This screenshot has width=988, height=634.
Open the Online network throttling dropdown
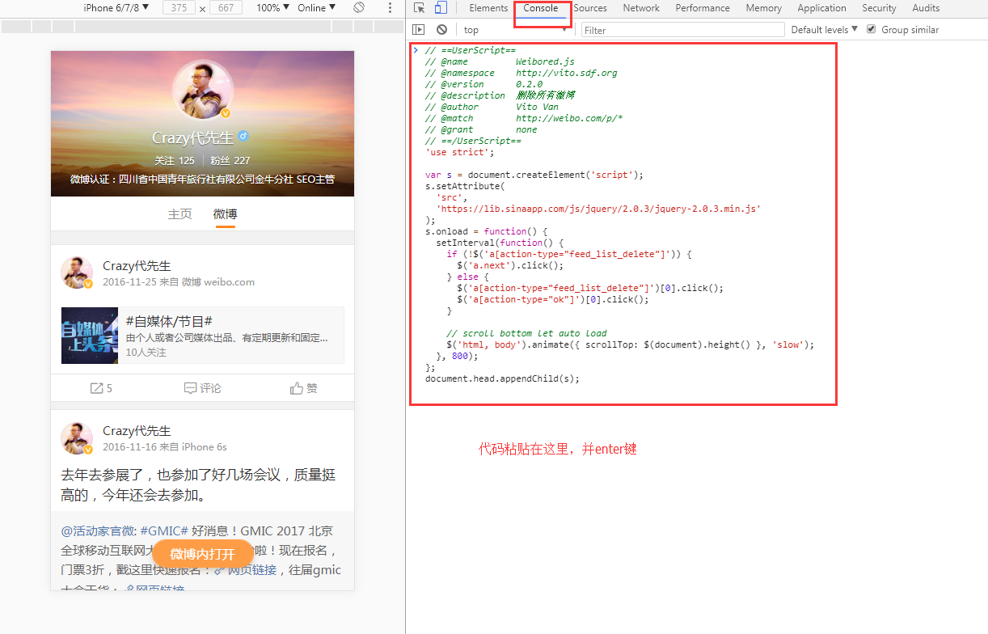click(317, 7)
